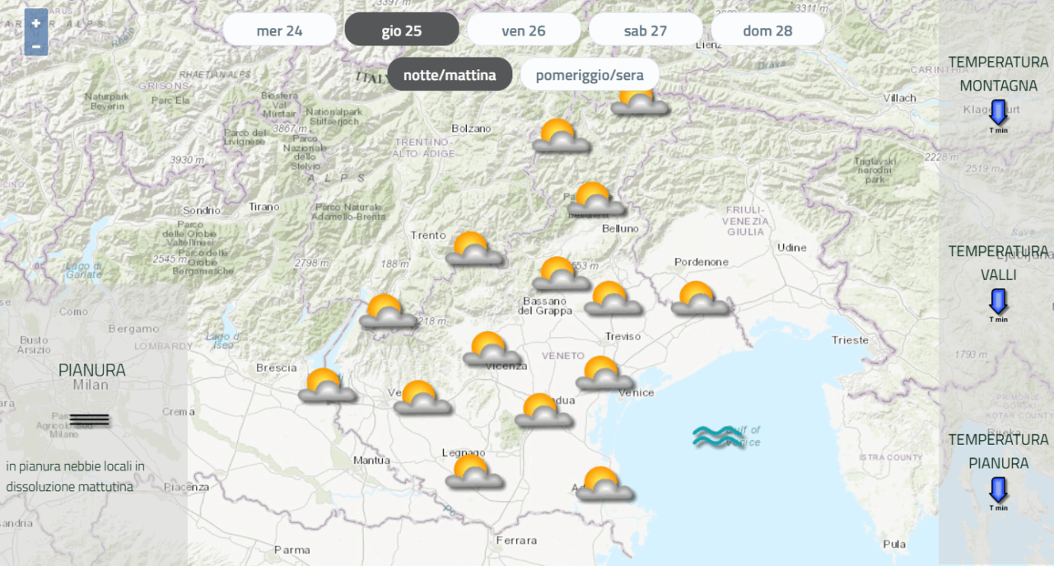Click the topmost weather icon below pomeriggio/sera
The width and height of the screenshot is (1054, 566).
tap(640, 101)
